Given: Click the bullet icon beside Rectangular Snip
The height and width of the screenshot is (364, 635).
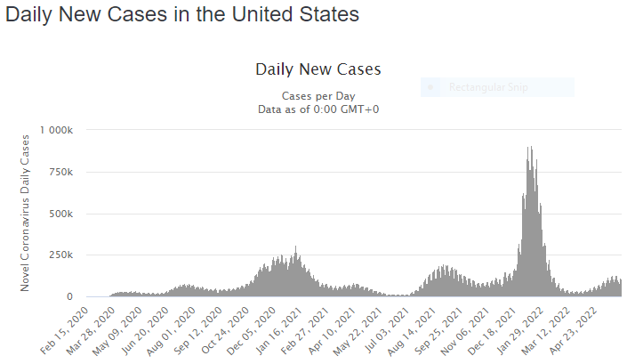Looking at the screenshot, I should [430, 87].
